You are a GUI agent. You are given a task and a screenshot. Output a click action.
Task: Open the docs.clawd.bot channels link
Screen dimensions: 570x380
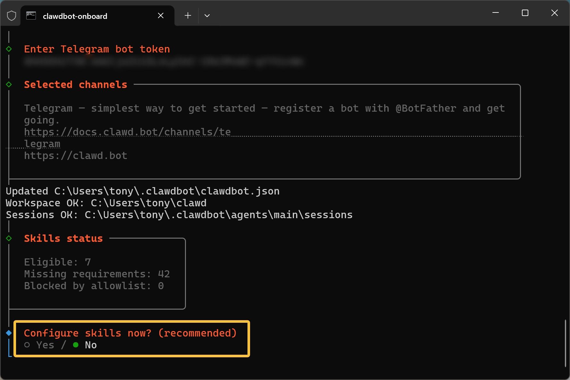pos(127,132)
